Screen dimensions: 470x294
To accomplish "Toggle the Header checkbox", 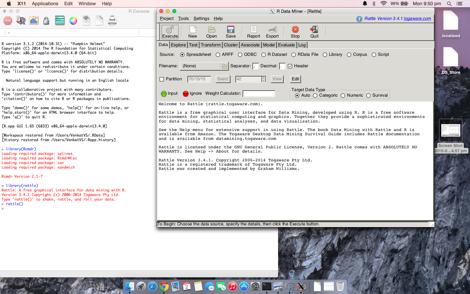I will point(298,66).
